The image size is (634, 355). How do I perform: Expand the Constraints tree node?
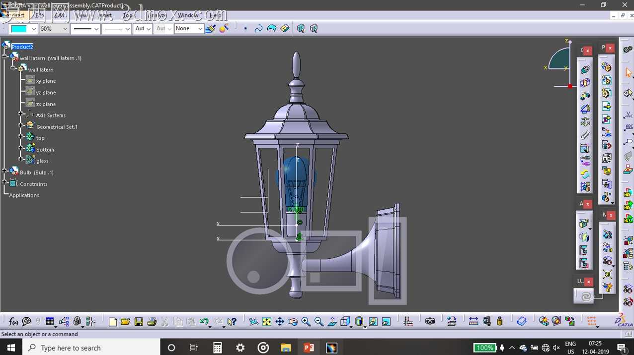(4, 182)
